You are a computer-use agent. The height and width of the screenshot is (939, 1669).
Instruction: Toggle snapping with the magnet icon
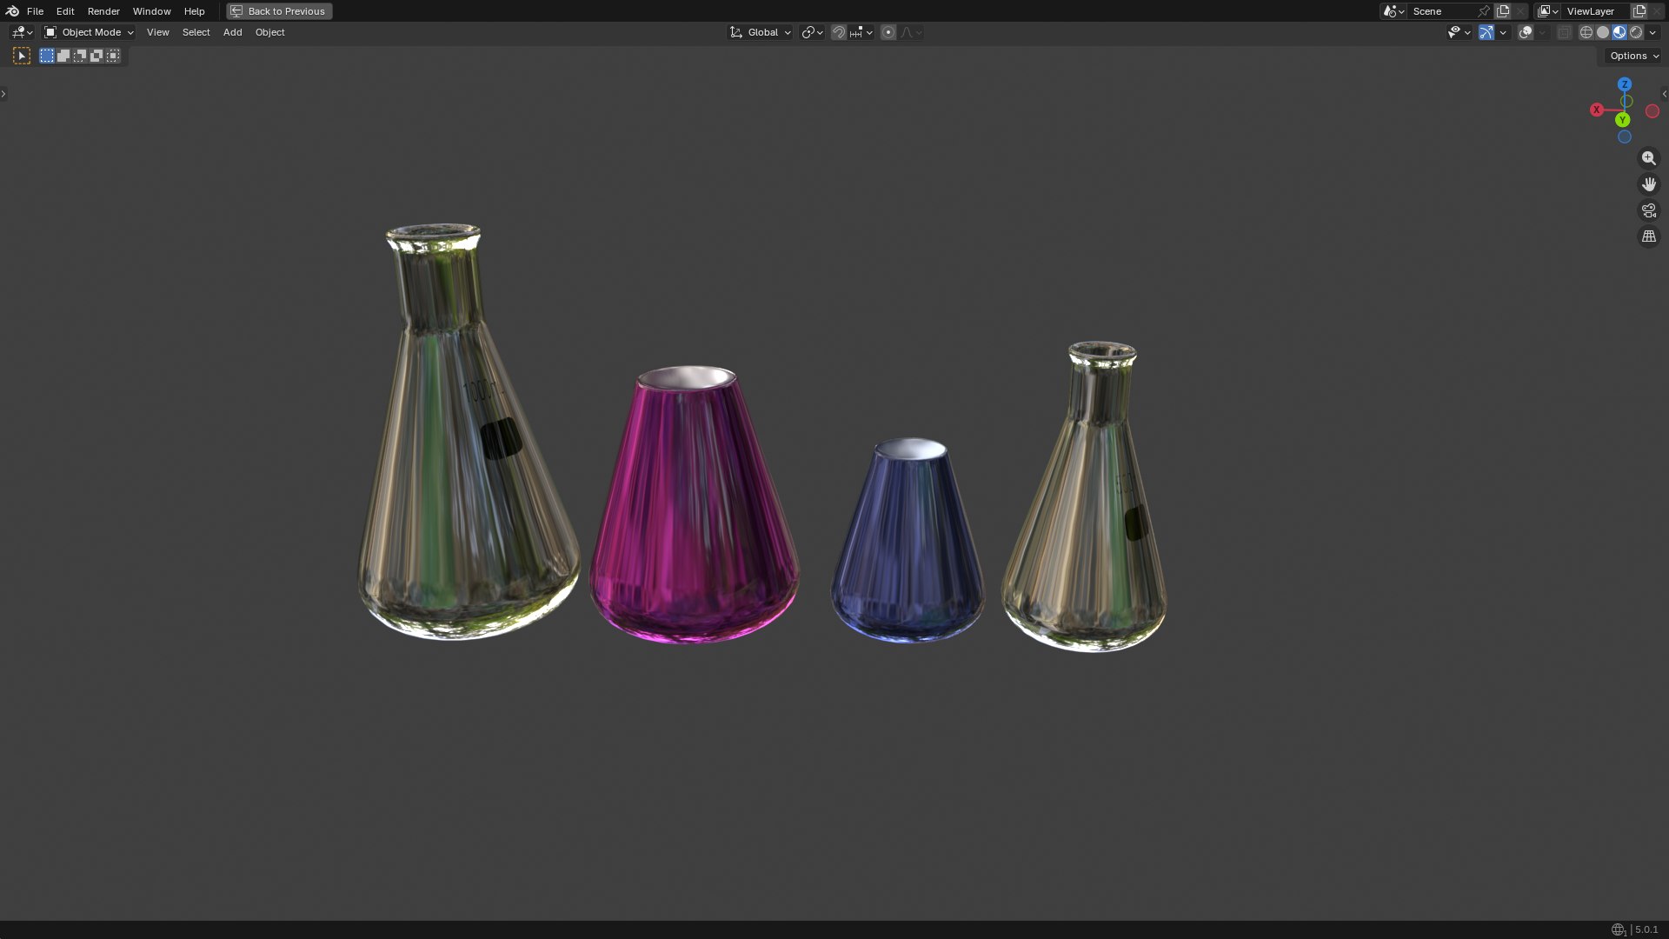click(839, 32)
